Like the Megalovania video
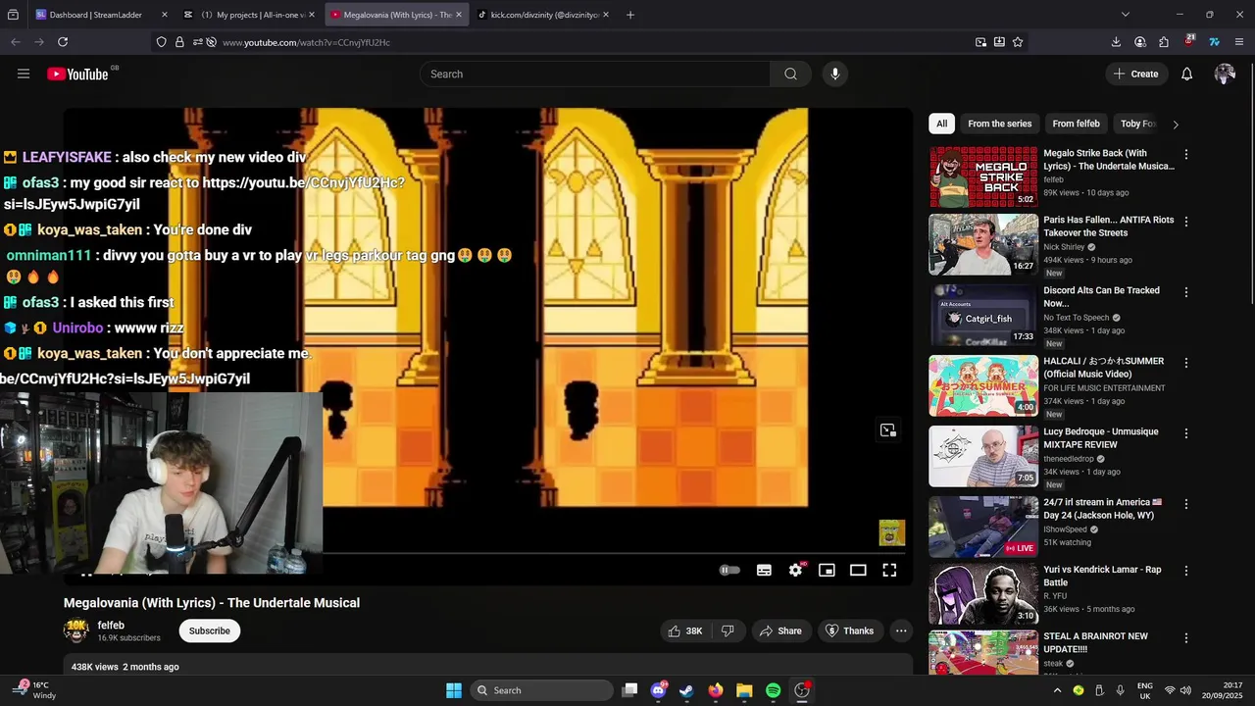 (x=684, y=630)
